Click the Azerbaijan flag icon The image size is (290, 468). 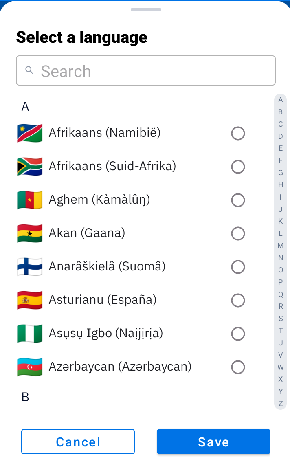click(x=30, y=367)
